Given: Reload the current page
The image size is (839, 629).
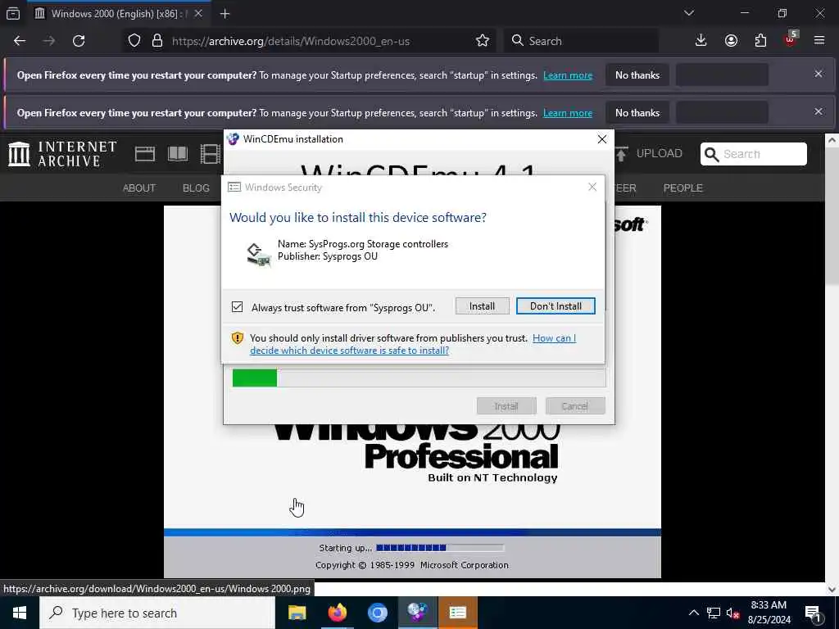Looking at the screenshot, I should [79, 41].
